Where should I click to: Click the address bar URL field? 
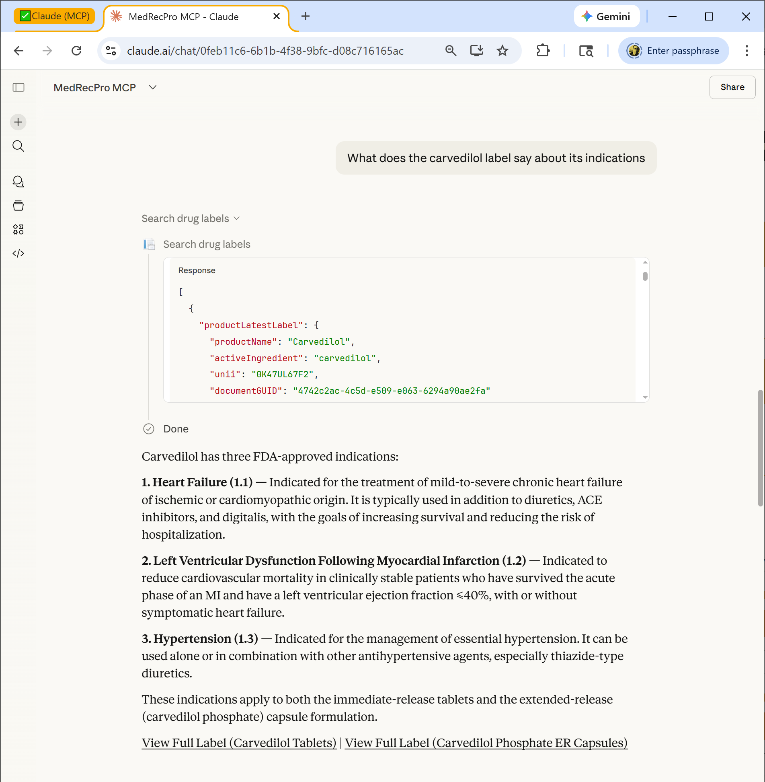pyautogui.click(x=265, y=51)
